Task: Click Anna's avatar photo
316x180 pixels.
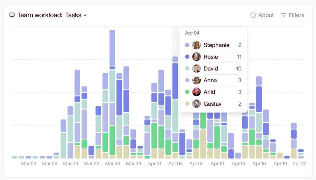Action: 196,80
